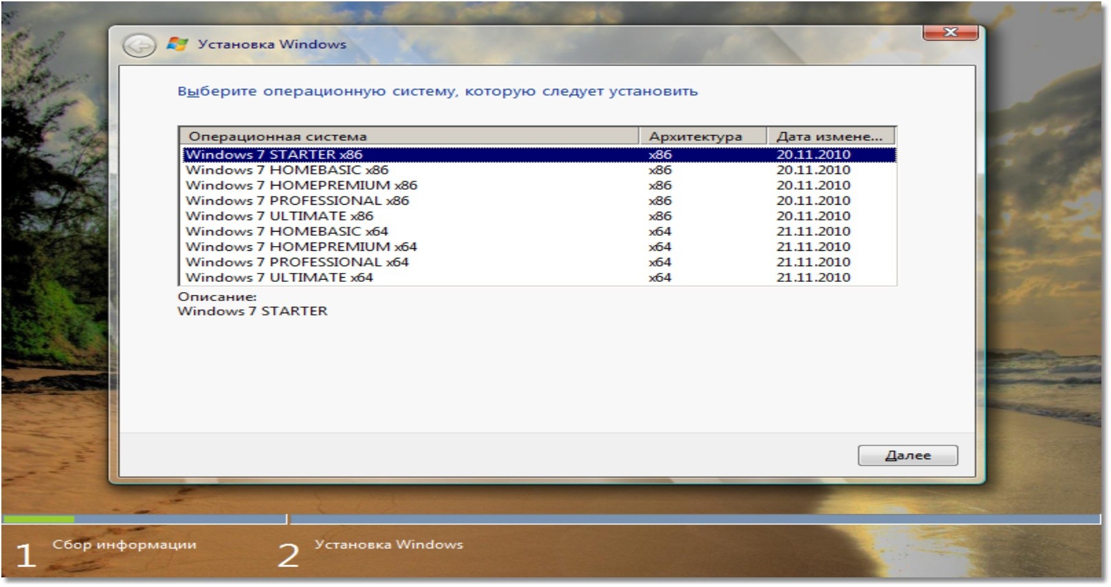Click date 20.11.2010 in PROFESSIONAL x86 row
Screen dimensions: 1111x587
coord(813,201)
